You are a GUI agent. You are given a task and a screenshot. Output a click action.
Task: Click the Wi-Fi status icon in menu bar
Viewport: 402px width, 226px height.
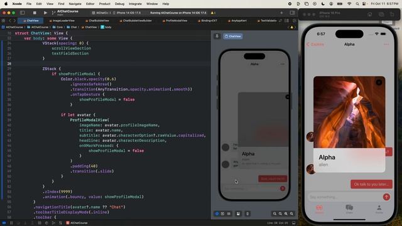(349, 4)
